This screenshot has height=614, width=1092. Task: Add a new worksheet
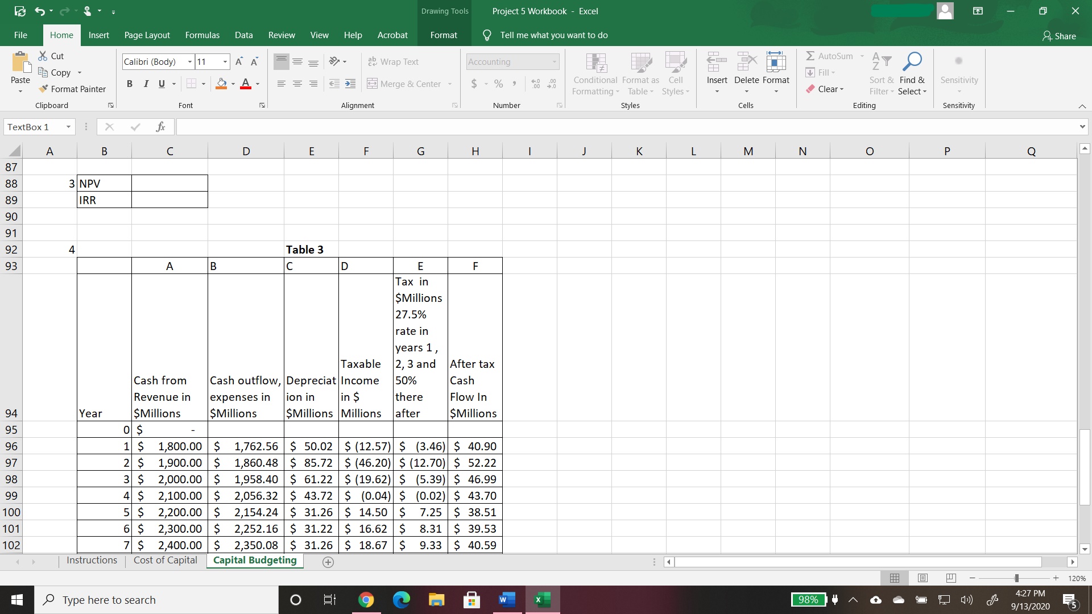click(328, 562)
